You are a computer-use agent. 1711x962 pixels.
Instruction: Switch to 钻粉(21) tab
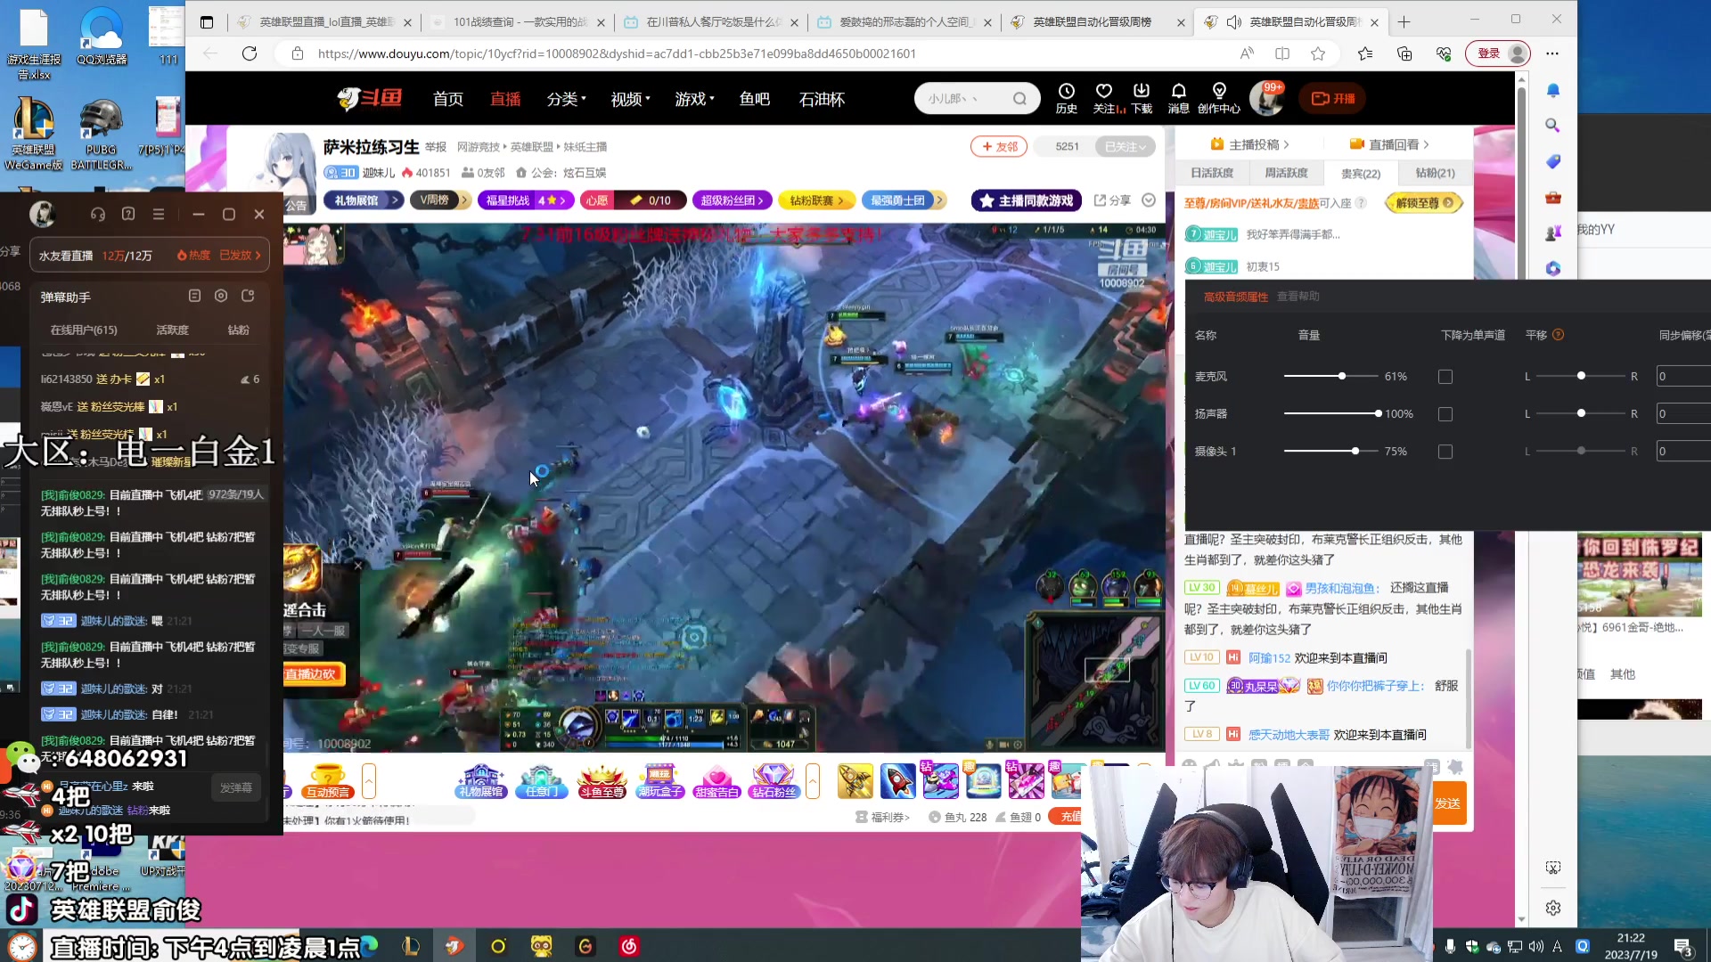point(1435,174)
